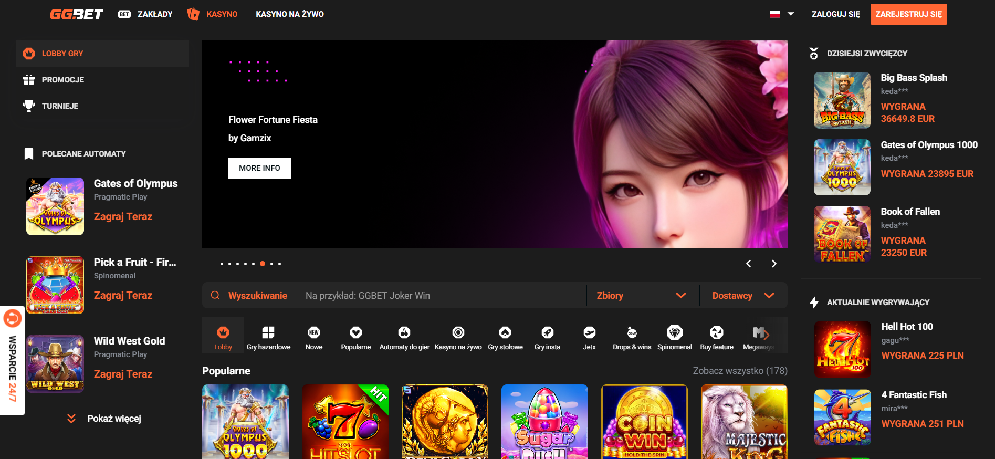Select the Buy feature category
This screenshot has height=459, width=995.
point(716,338)
